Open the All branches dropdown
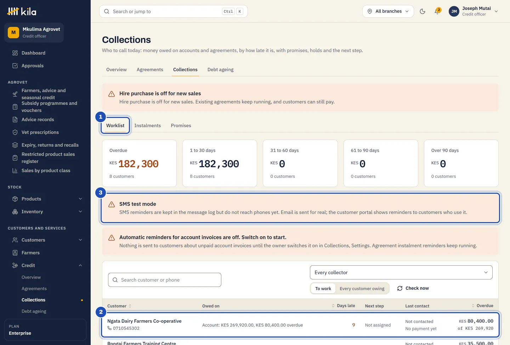The width and height of the screenshot is (510, 345). [x=388, y=11]
